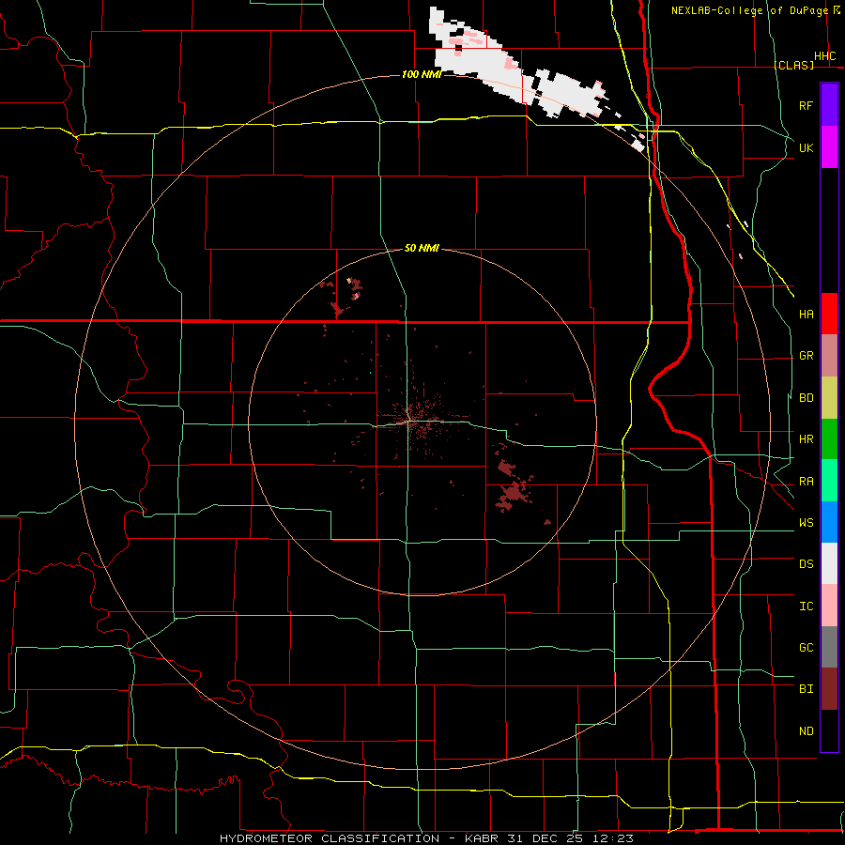Image resolution: width=845 pixels, height=845 pixels.
Task: Click the 'HHC' product code text
Action: pos(824,56)
